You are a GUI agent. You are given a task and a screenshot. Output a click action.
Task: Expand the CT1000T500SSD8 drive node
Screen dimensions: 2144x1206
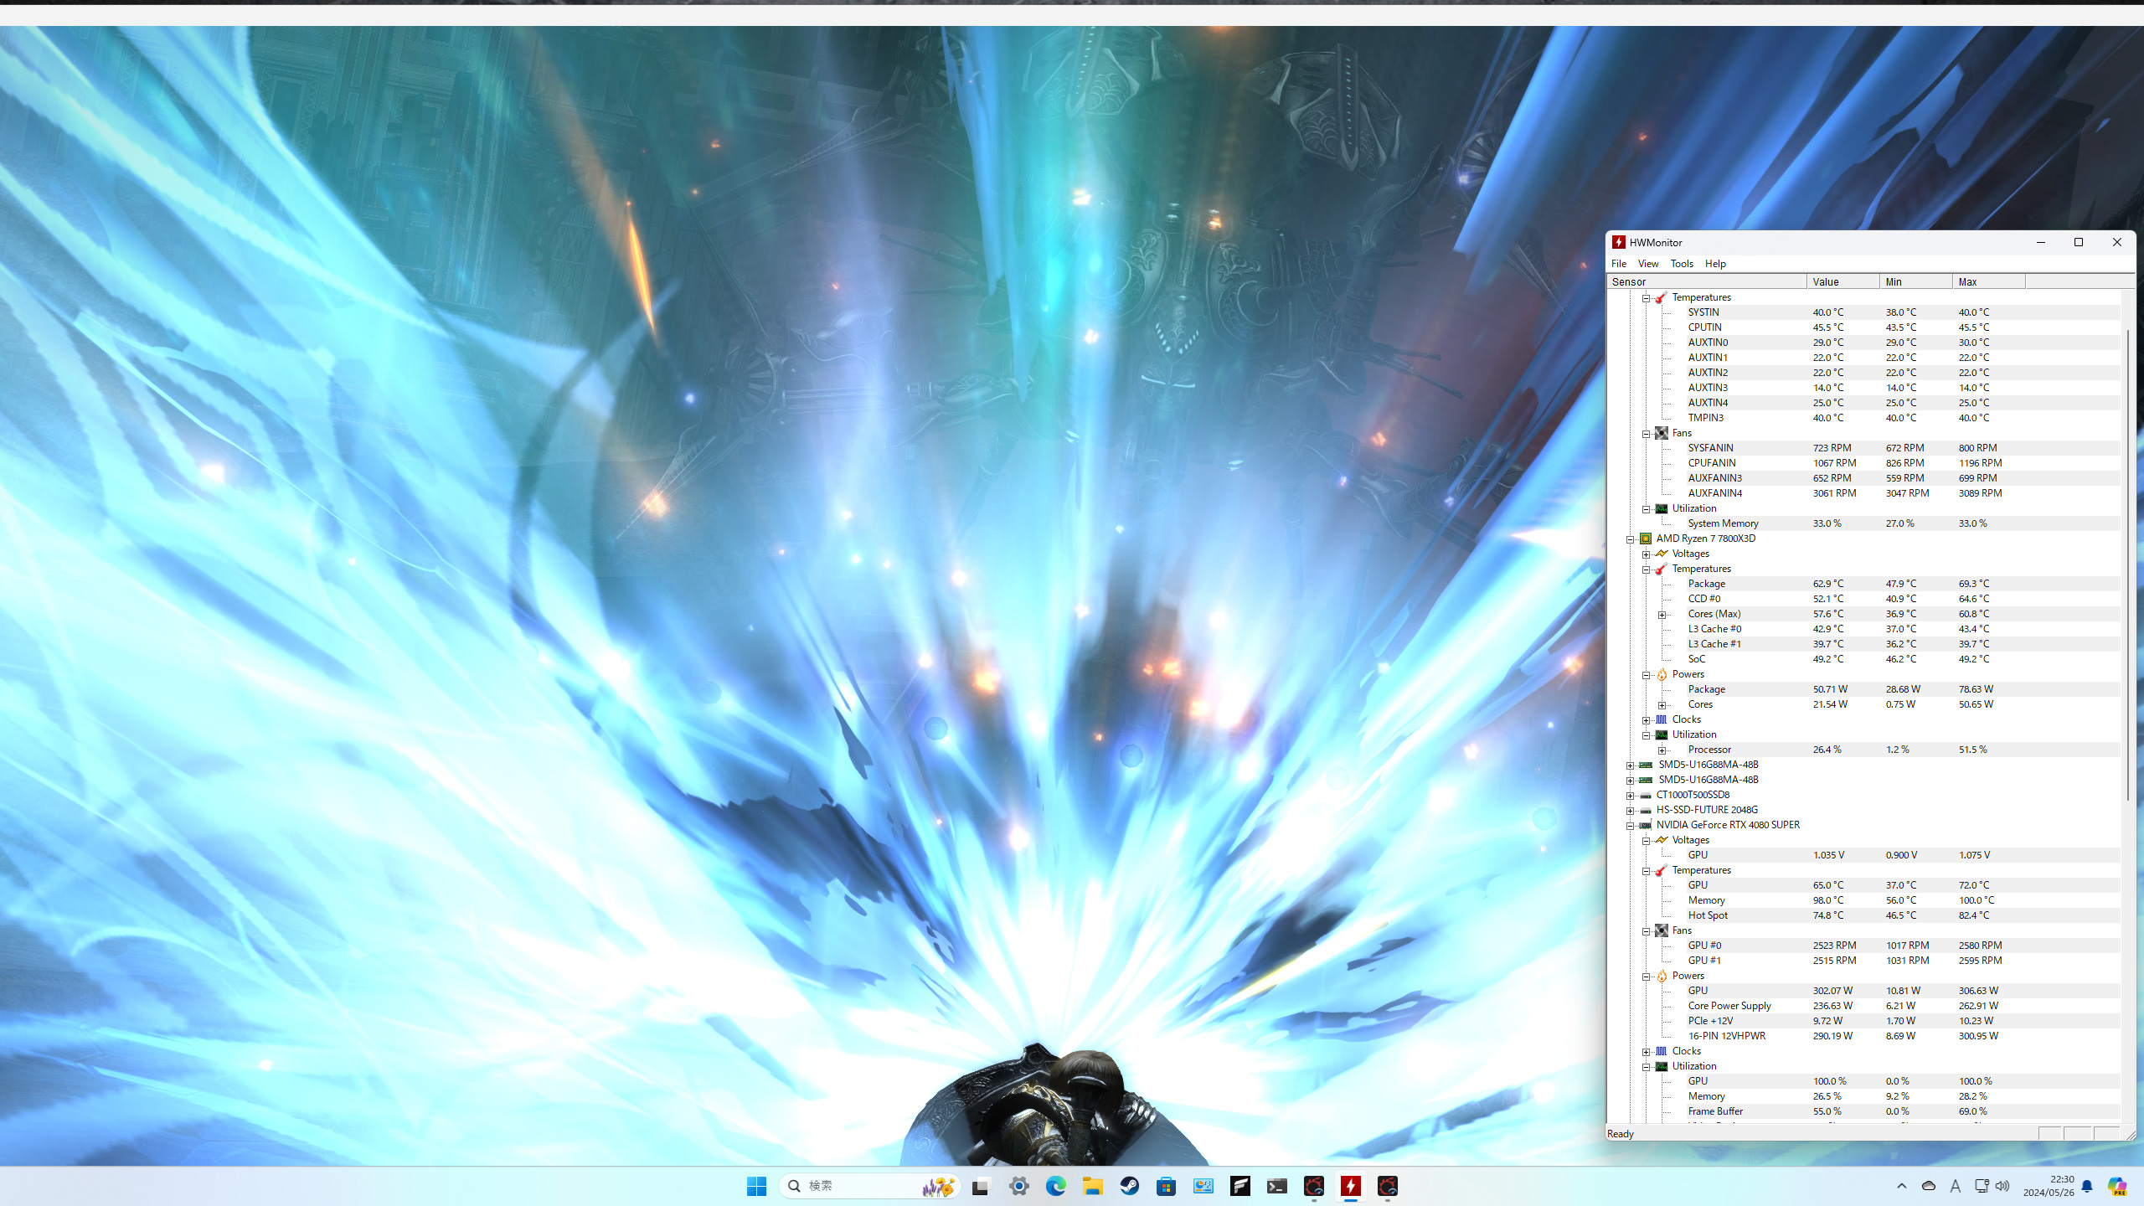tap(1630, 796)
